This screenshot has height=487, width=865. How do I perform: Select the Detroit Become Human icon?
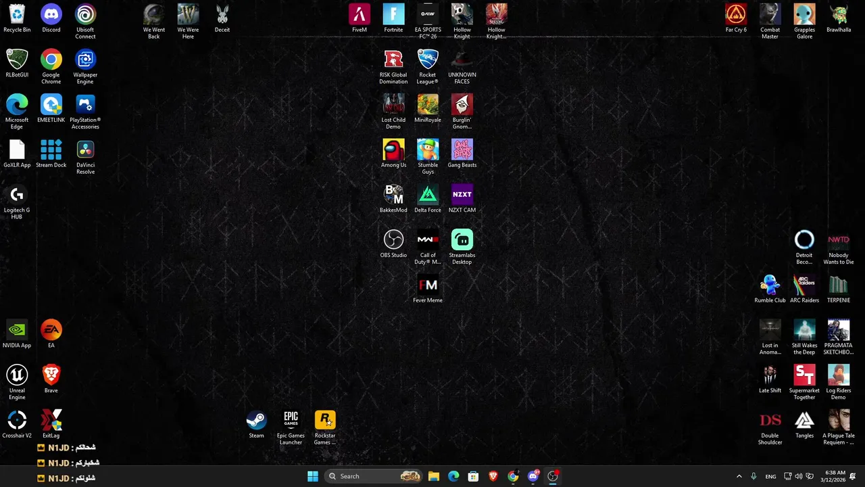tap(804, 248)
